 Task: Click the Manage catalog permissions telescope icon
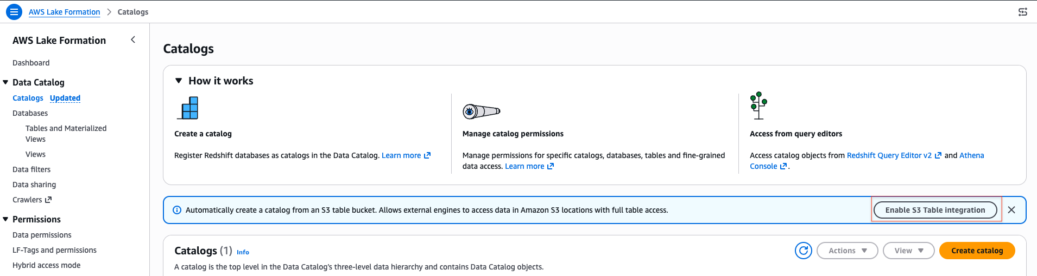481,111
